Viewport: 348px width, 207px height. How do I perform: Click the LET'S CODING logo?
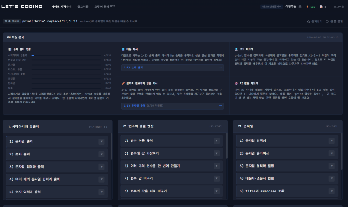22,7
